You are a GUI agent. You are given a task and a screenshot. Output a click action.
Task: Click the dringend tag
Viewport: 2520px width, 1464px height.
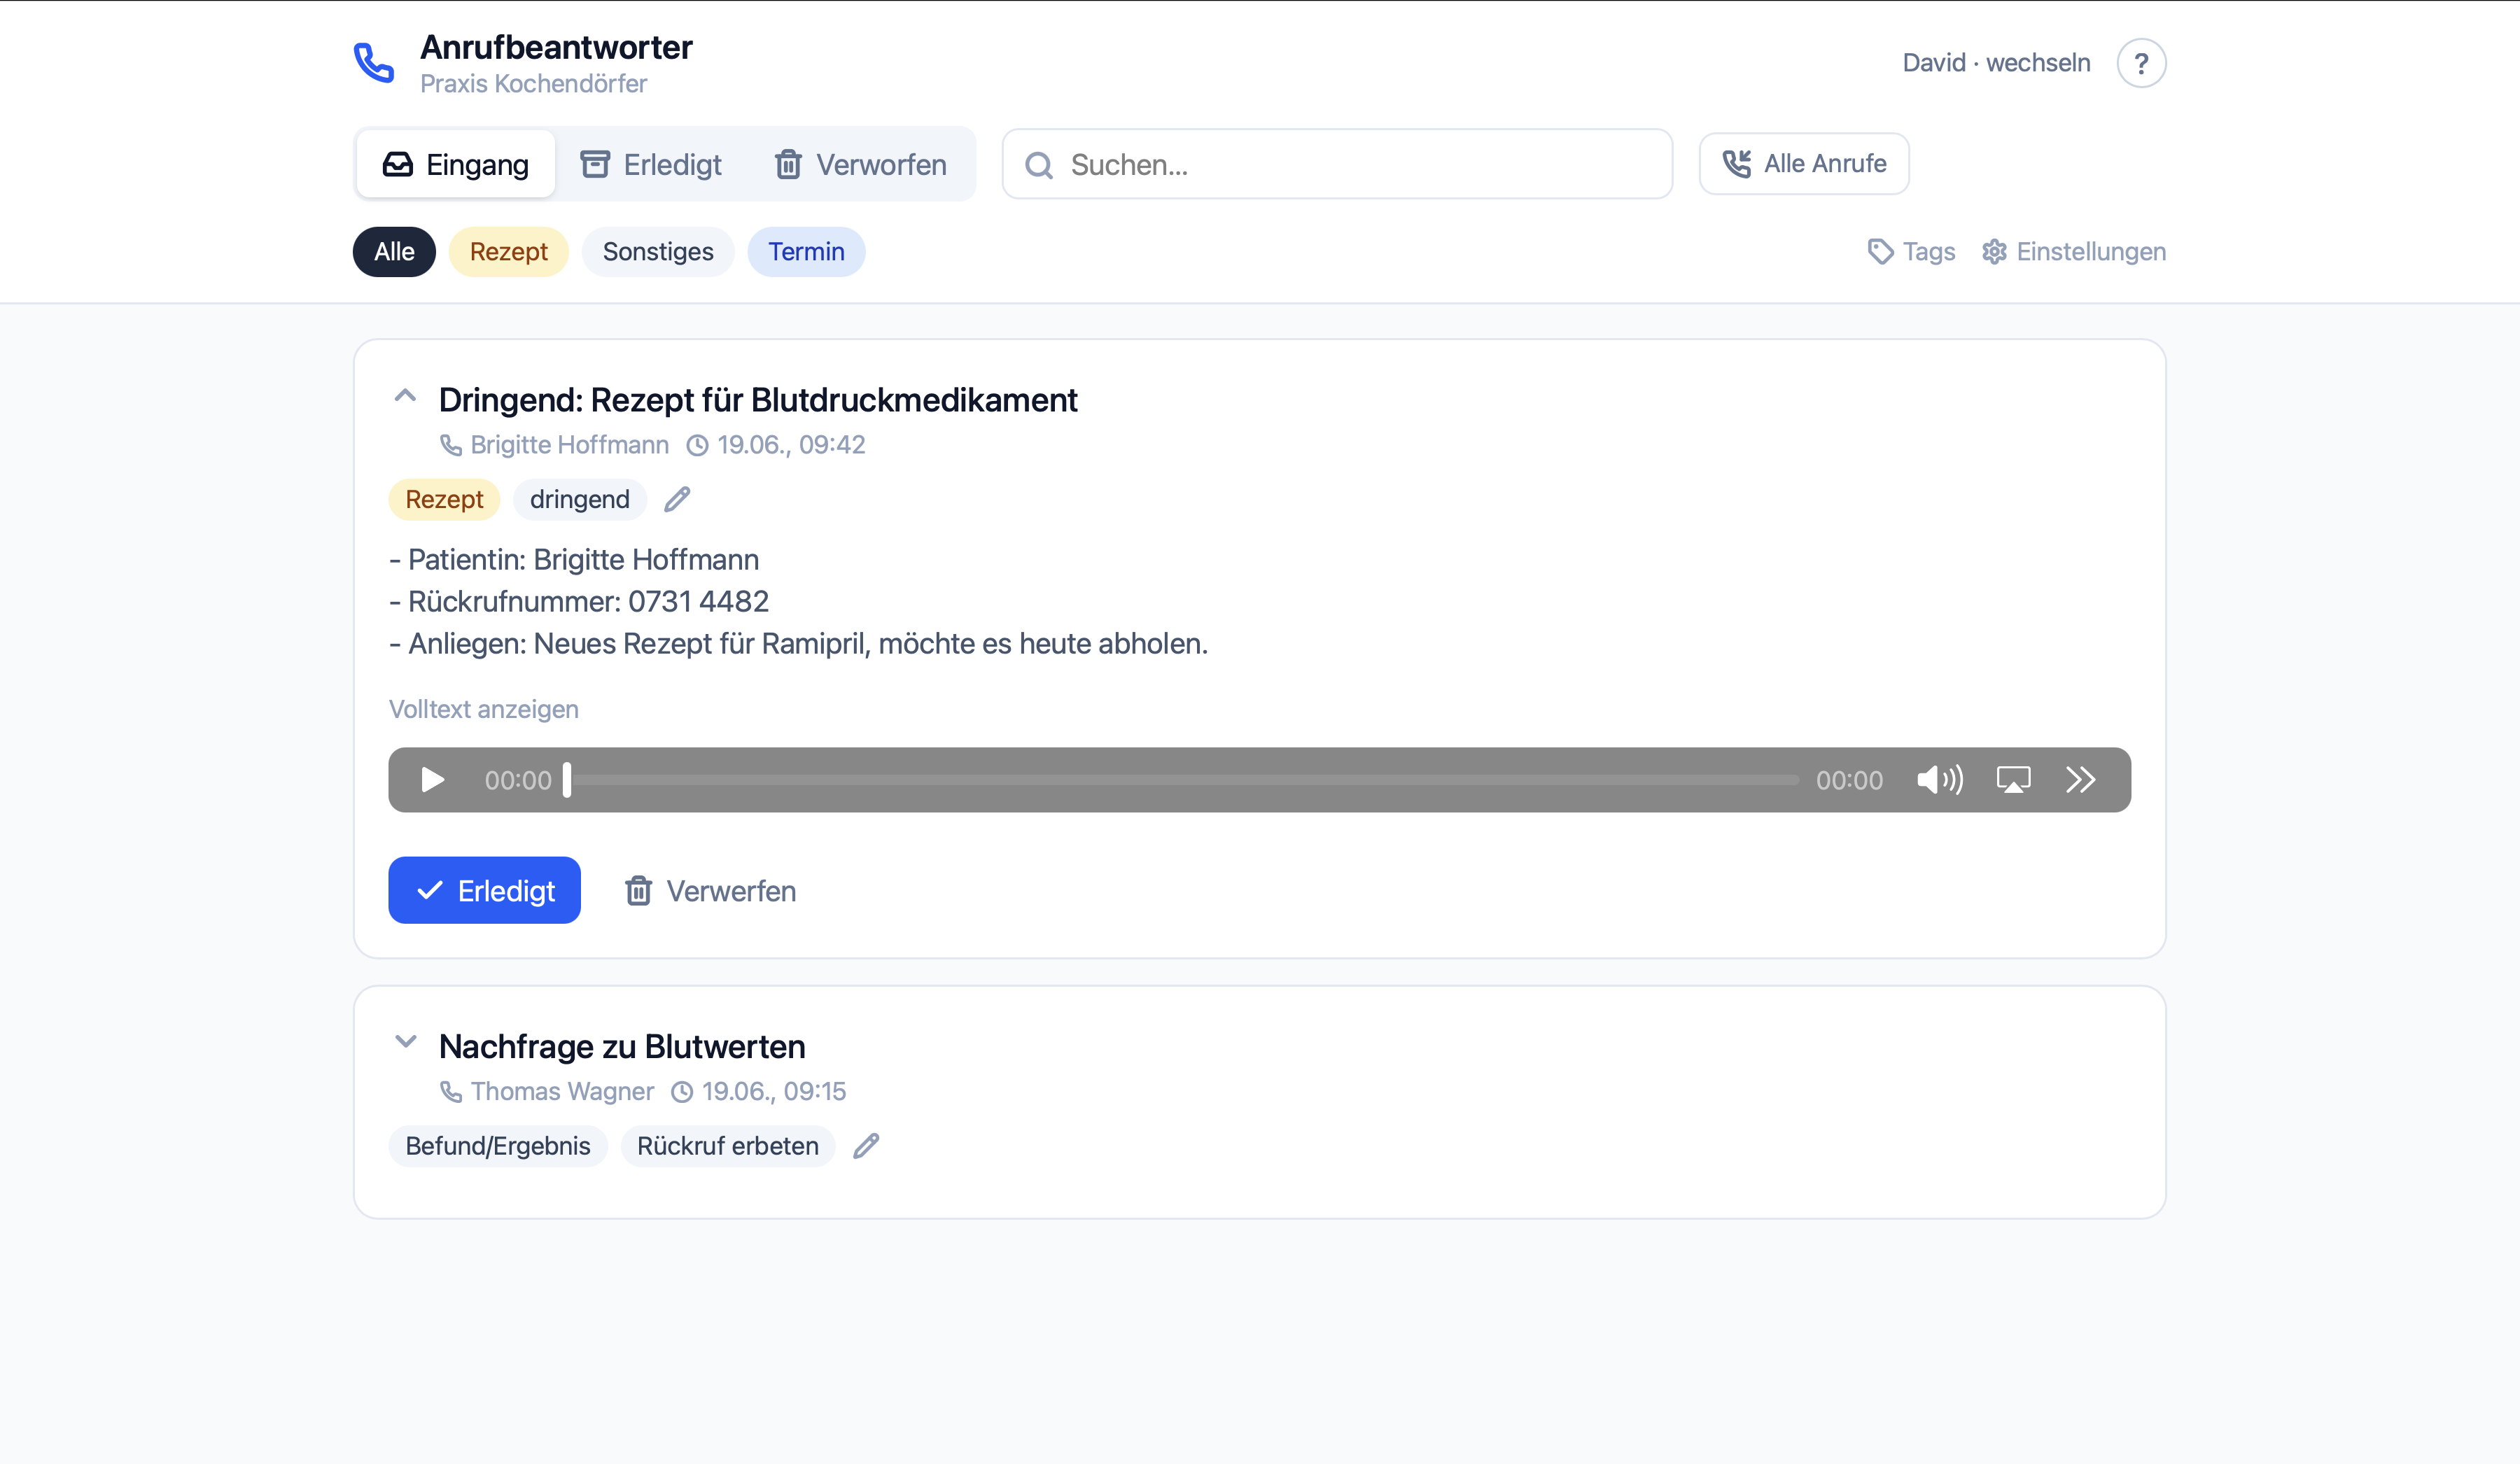coord(580,499)
